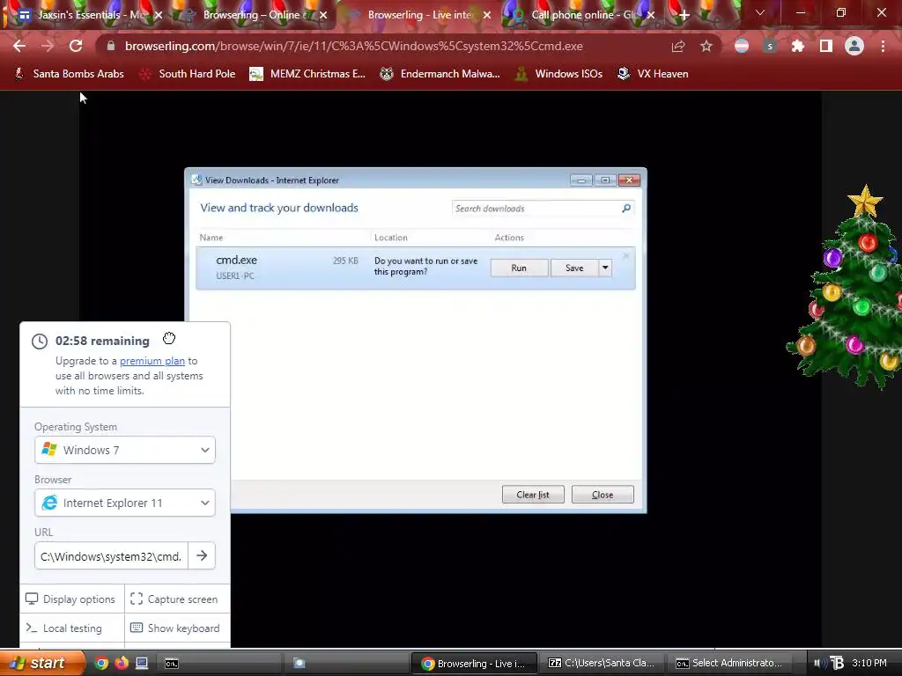Open the VX Heaven bookmark
Image resolution: width=902 pixels, height=676 pixels.
(x=653, y=74)
